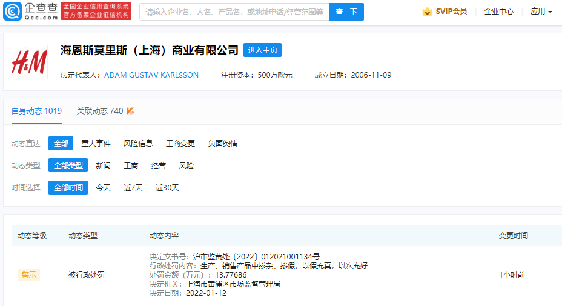Select the 工商 dynamic type
This screenshot has width=562, height=306.
(131, 166)
